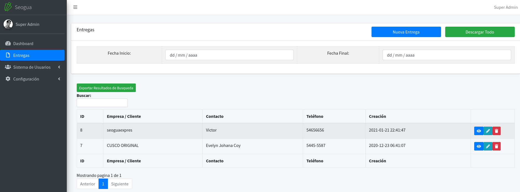Edit the CUSCO ORIGINAL delivery
Screen dimensions: 520x192
click(x=488, y=146)
